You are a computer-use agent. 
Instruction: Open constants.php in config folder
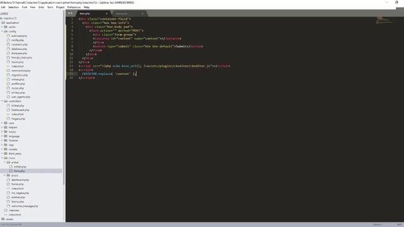pyautogui.click(x=20, y=45)
